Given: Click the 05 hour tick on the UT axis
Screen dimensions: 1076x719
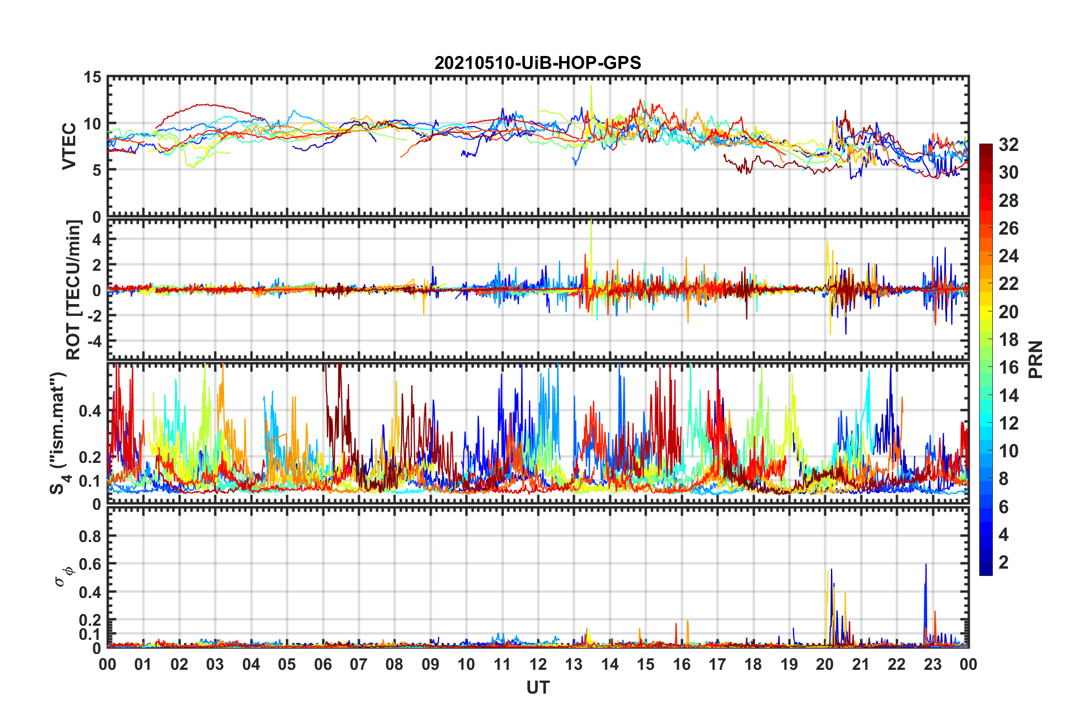Looking at the screenshot, I should [287, 664].
